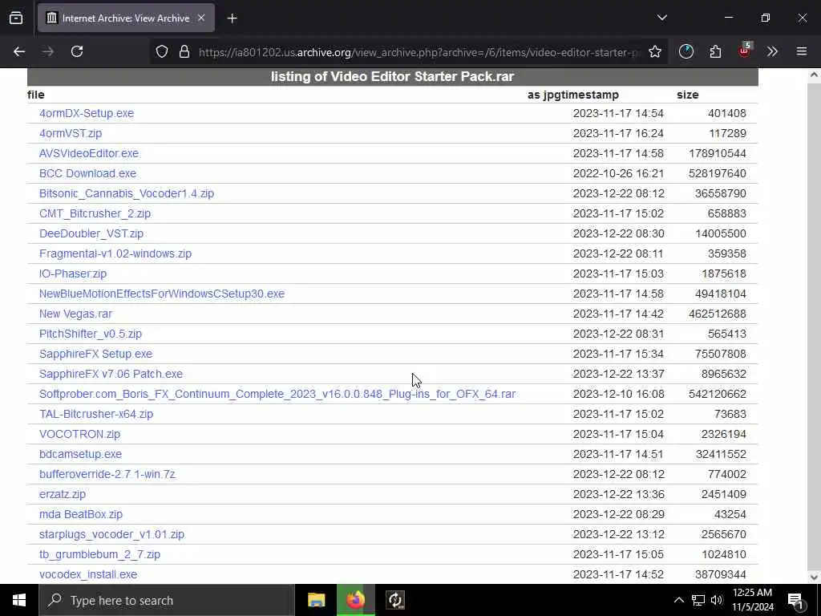
Task: Click timestamp 2022-10-26 16:21
Action: (x=618, y=173)
